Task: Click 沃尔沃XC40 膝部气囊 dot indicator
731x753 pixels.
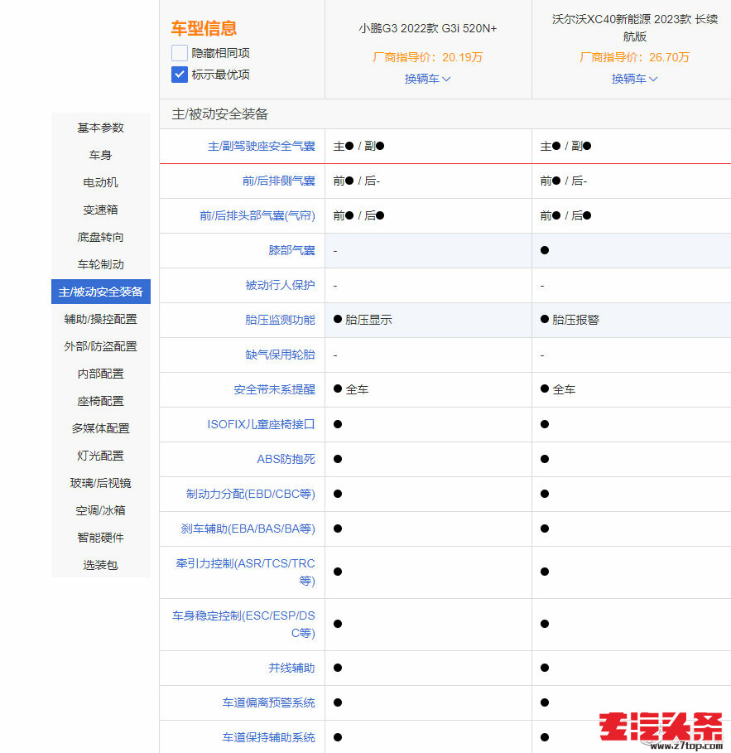Action: 545,250
